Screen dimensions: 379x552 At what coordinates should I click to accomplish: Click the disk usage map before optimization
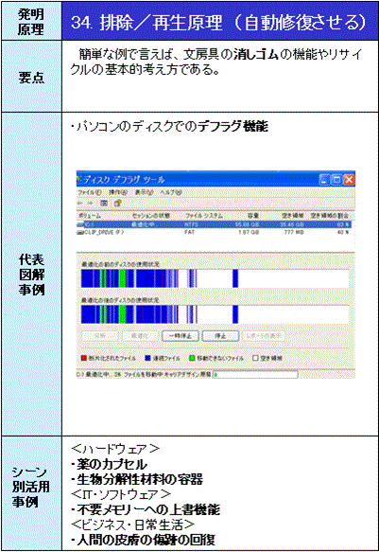point(215,278)
